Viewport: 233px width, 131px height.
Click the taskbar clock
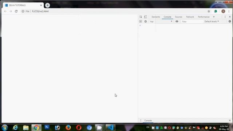click(224, 128)
